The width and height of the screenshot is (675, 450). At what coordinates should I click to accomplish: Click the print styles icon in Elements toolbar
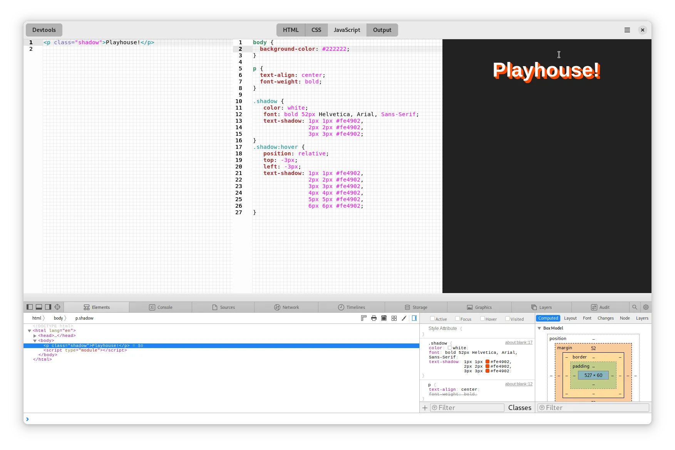click(x=374, y=318)
